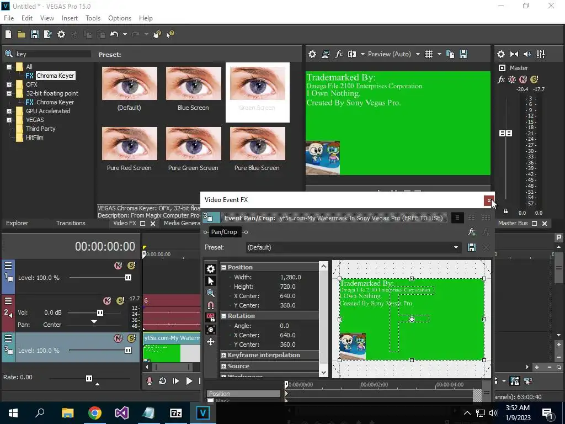The height and width of the screenshot is (424, 565).
Task: Click the Undo arrow
Action: coord(114,34)
